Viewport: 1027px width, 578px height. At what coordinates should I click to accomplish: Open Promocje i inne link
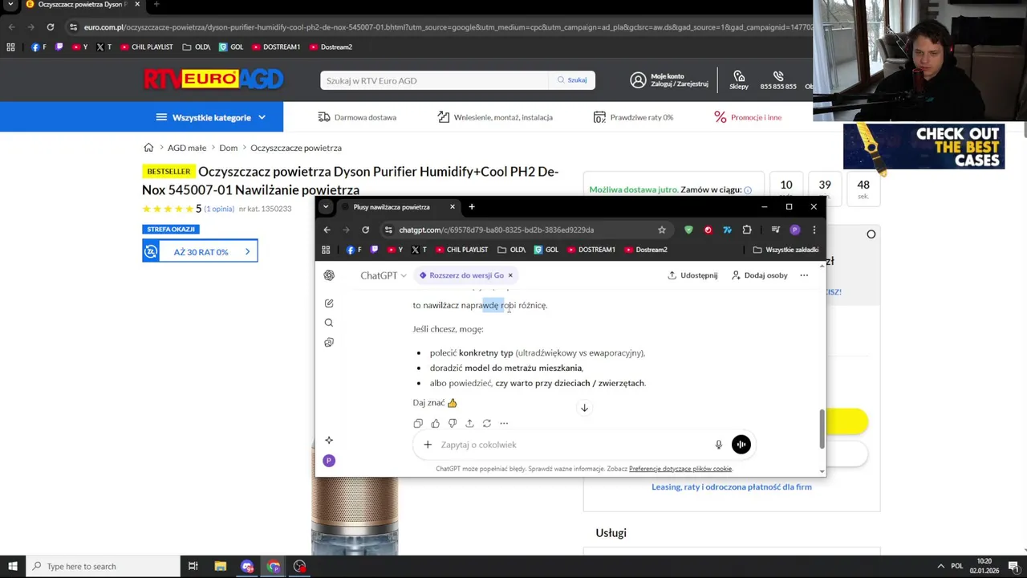(748, 117)
